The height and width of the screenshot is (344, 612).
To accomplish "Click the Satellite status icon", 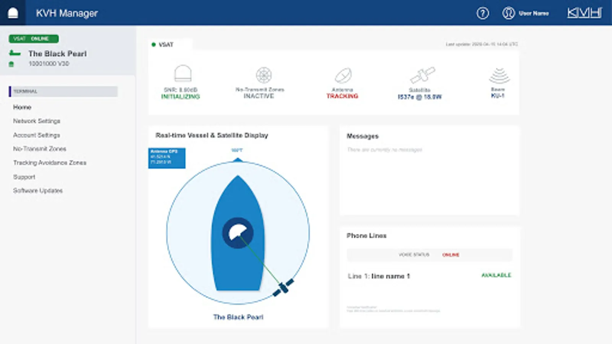I will [422, 75].
